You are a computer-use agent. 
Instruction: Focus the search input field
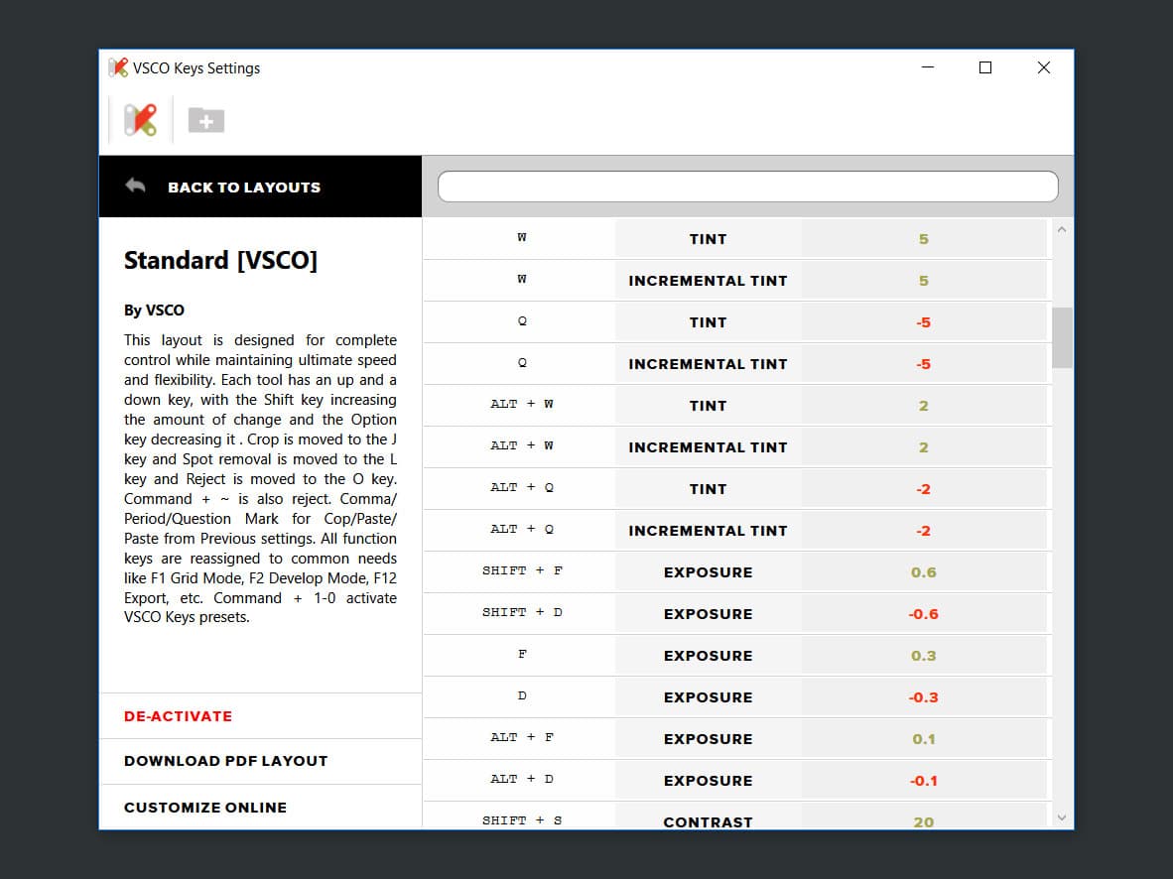(x=748, y=187)
